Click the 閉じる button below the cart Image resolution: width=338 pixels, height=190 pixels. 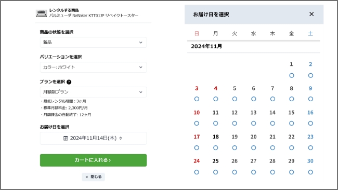click(93, 177)
